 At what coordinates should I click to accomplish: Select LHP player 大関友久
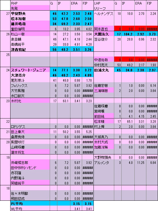point(104,34)
